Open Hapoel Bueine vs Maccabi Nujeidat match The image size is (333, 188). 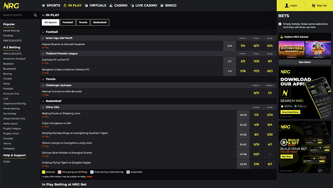pos(63,44)
